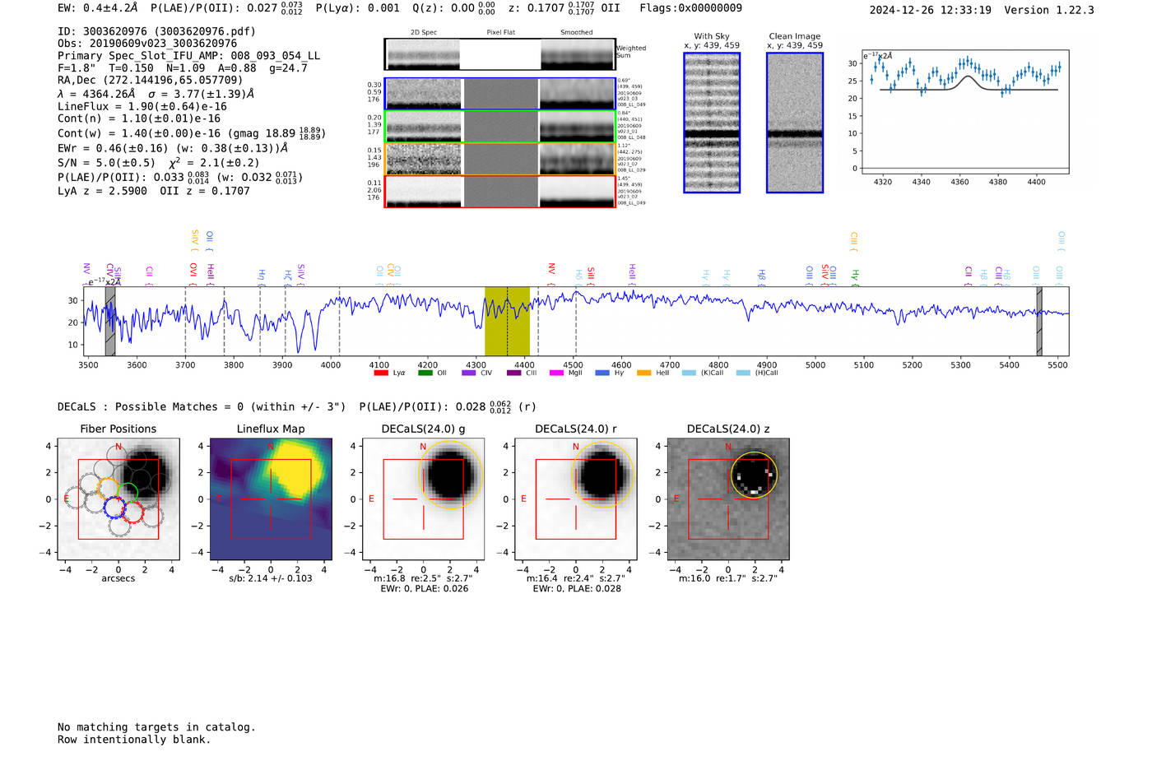1152x784 pixels.
Task: Click the "2D Spec" column header
Action: 424,32
